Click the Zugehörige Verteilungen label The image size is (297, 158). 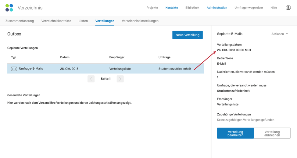click(x=234, y=114)
